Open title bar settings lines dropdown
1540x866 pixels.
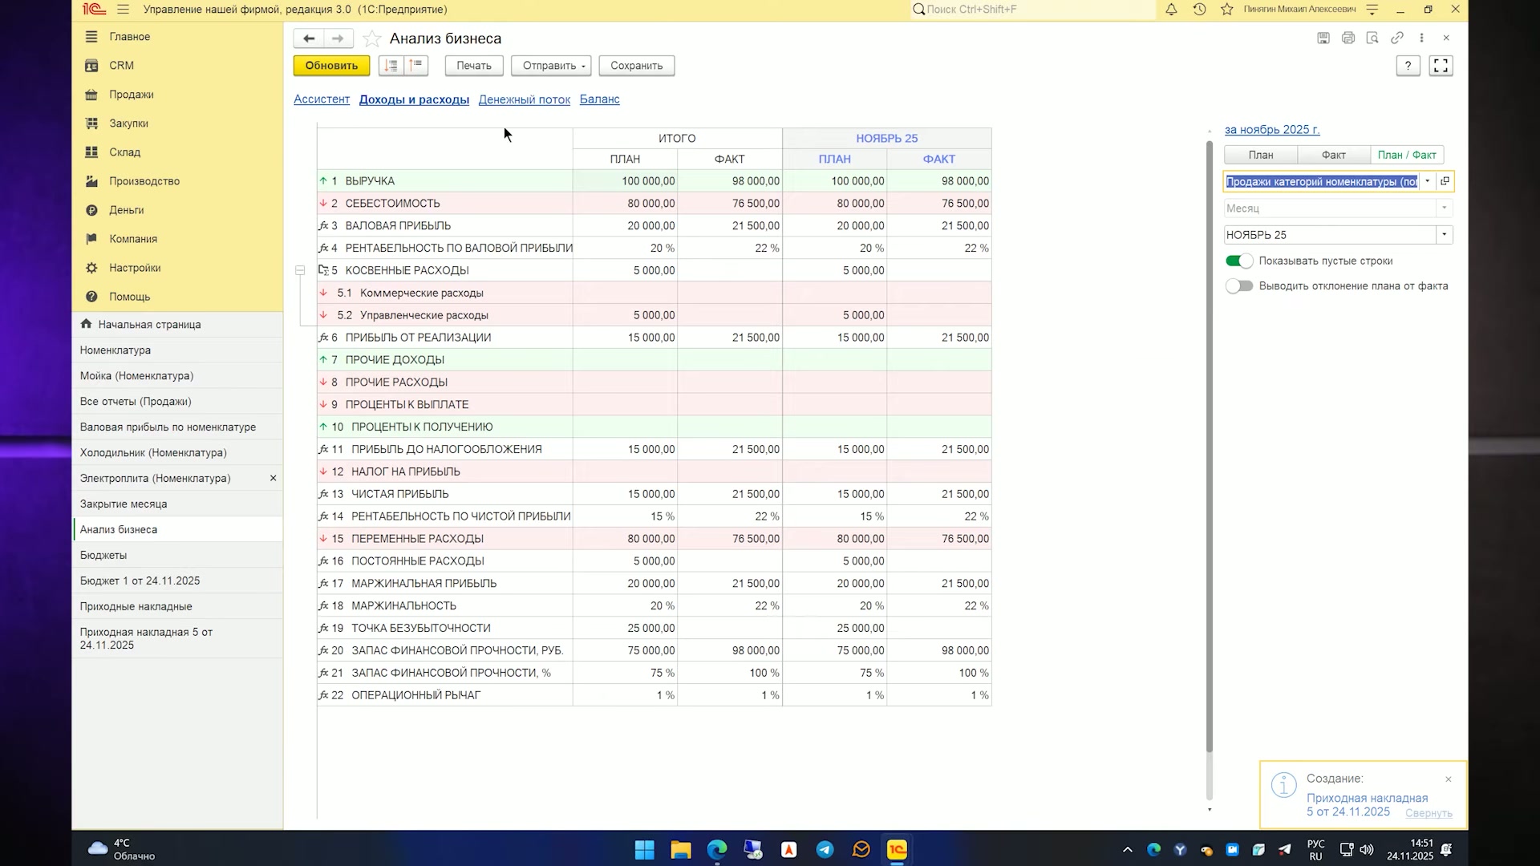coord(1372,10)
